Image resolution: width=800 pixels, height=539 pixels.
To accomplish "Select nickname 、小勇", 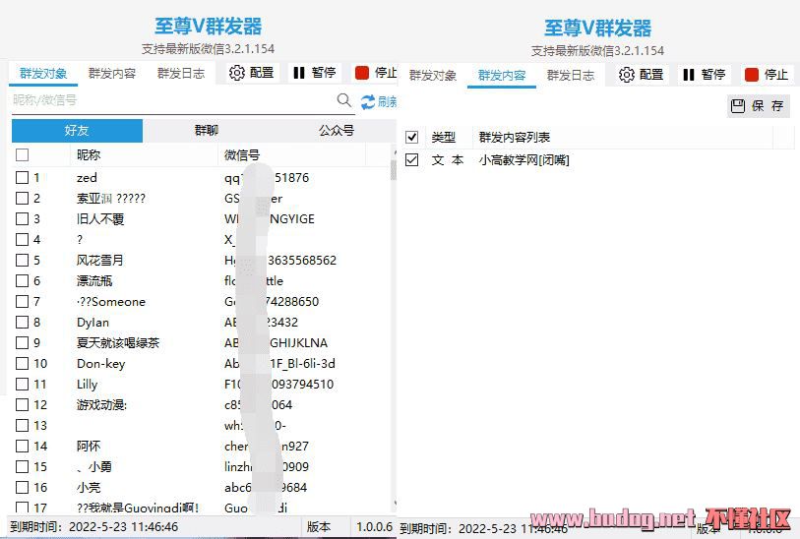I will 93,467.
